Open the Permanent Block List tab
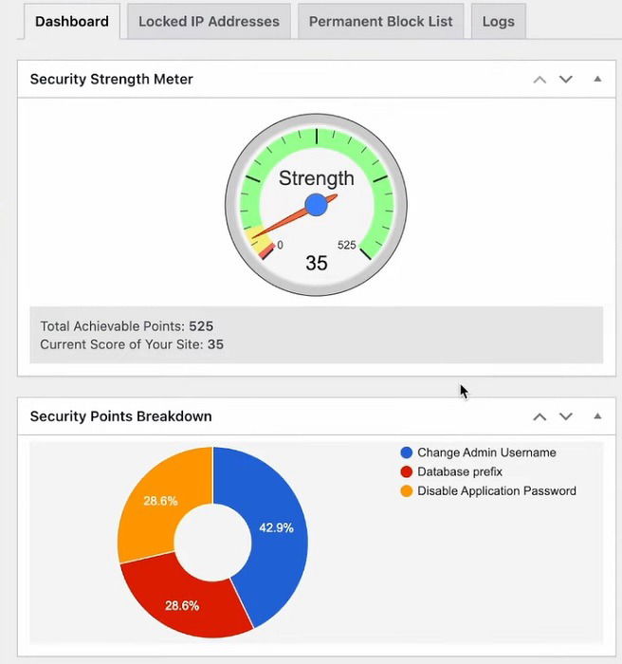 pyautogui.click(x=380, y=21)
